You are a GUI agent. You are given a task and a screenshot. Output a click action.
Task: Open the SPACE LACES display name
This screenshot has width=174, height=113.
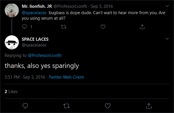(x=35, y=39)
